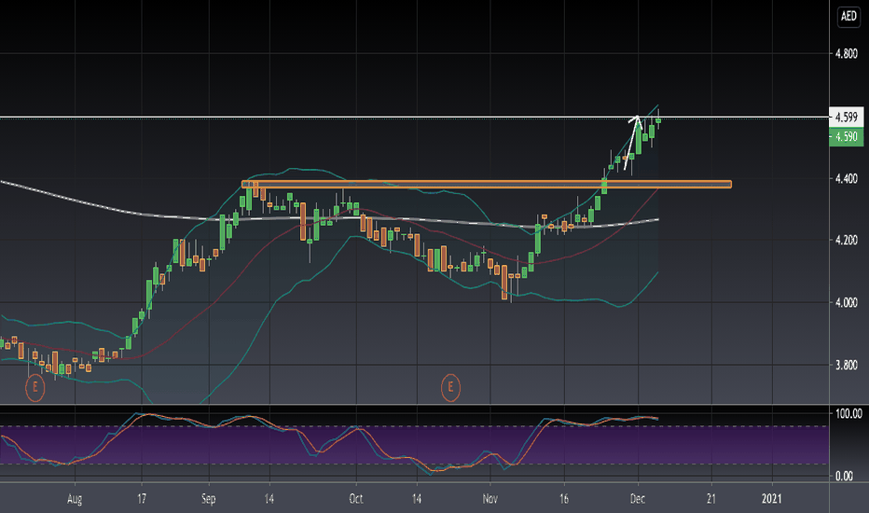Click the 16 date label after Nov
Viewport: 869px width, 513px height.
563,499
